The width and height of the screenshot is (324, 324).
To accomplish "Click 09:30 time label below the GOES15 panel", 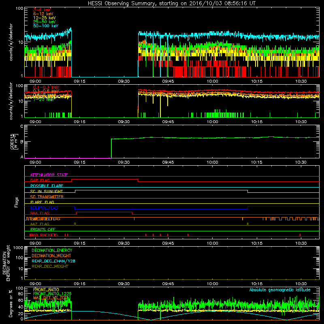I will (124, 162).
